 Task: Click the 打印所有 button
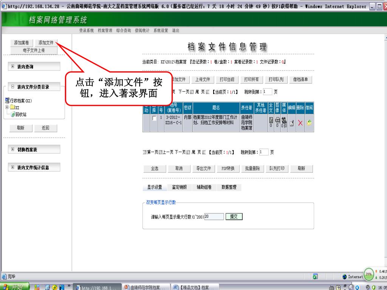pos(251,79)
